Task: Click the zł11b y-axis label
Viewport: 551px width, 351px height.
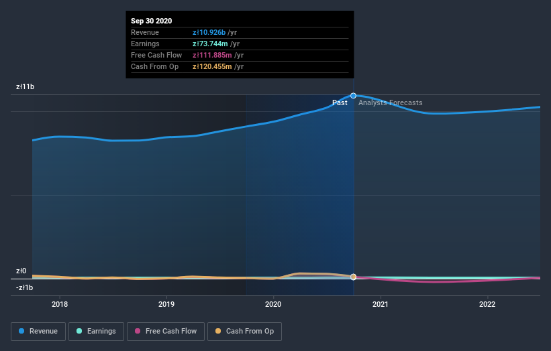Action: click(26, 86)
